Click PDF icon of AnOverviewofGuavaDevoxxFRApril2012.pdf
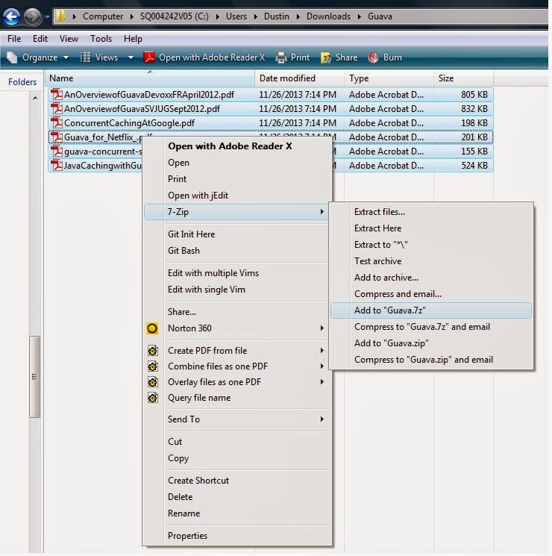This screenshot has width=552, height=556. [x=57, y=94]
